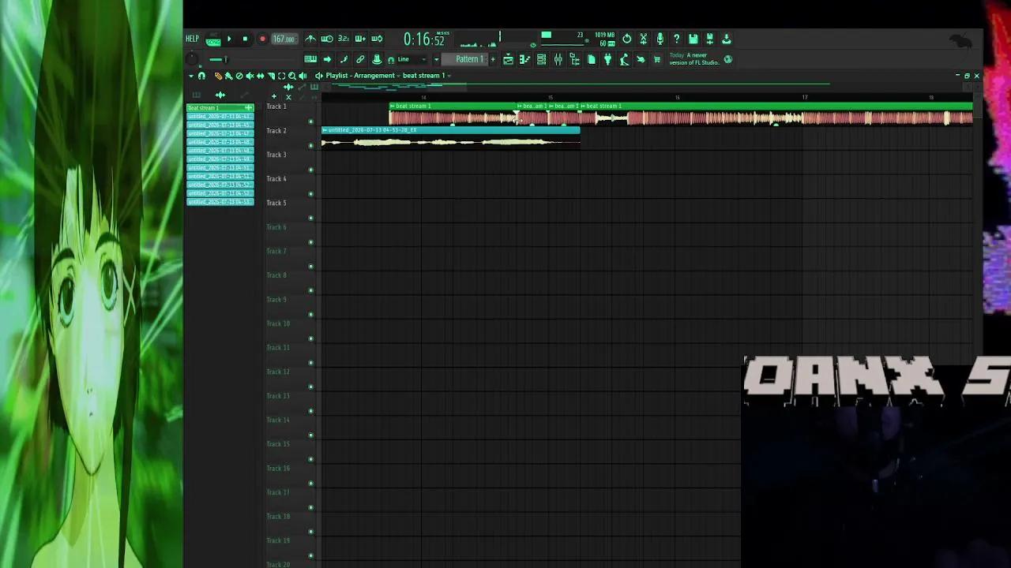Screen dimensions: 1011x568
Task: Toggle the playlist snap magnet icon
Action: [201, 76]
